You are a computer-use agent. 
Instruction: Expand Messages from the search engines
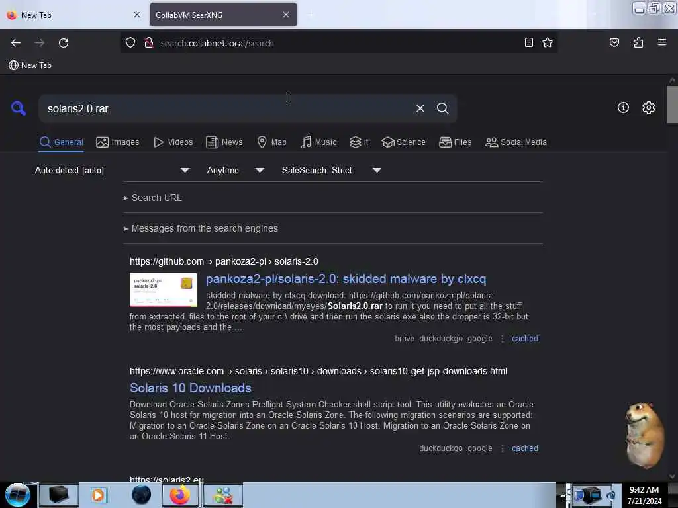[x=201, y=228]
